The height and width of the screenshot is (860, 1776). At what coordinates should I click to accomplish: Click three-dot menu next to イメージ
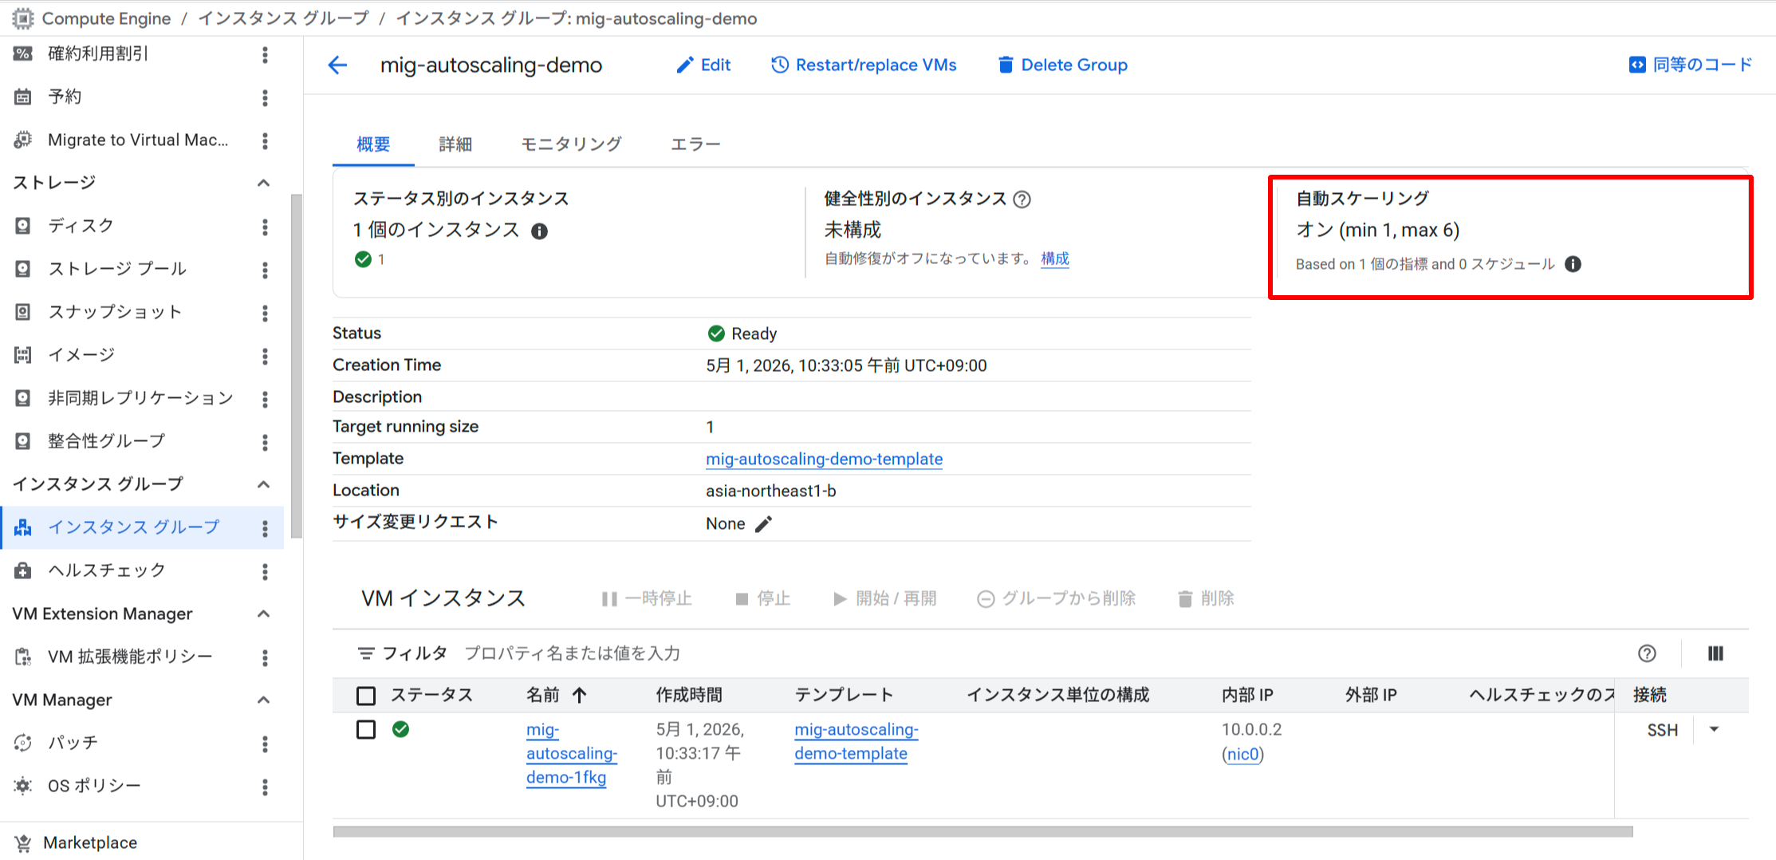(x=265, y=356)
